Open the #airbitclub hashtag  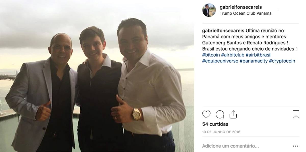233,55
